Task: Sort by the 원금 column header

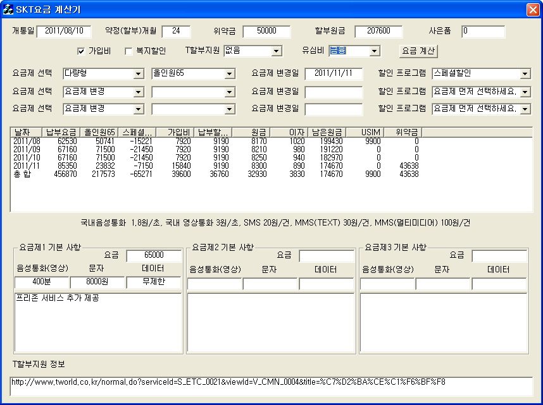Action: click(251, 132)
